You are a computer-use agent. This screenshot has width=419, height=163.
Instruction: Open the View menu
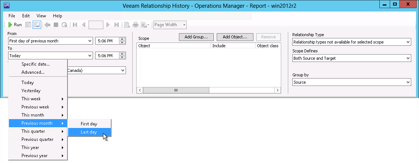coord(41,16)
